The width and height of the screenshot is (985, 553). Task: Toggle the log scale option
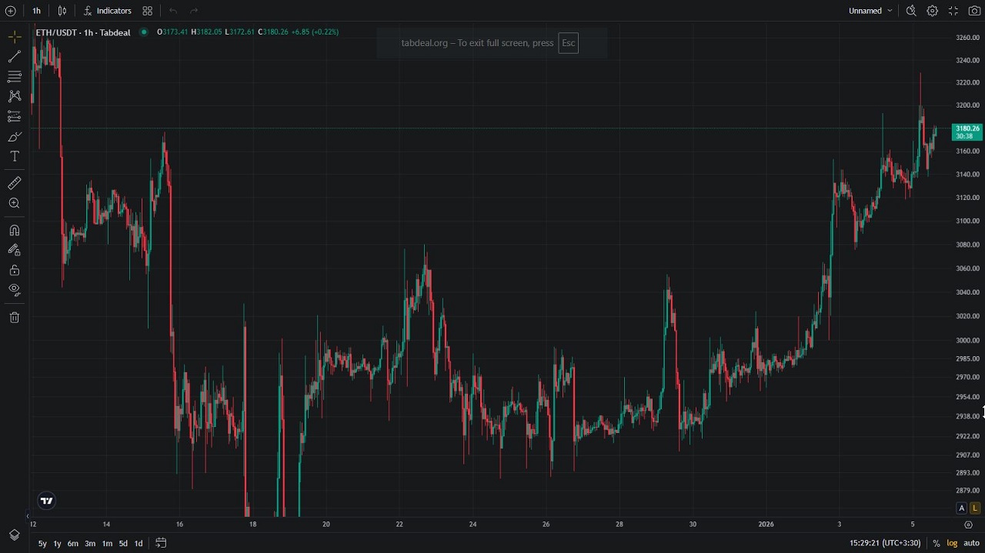[952, 543]
